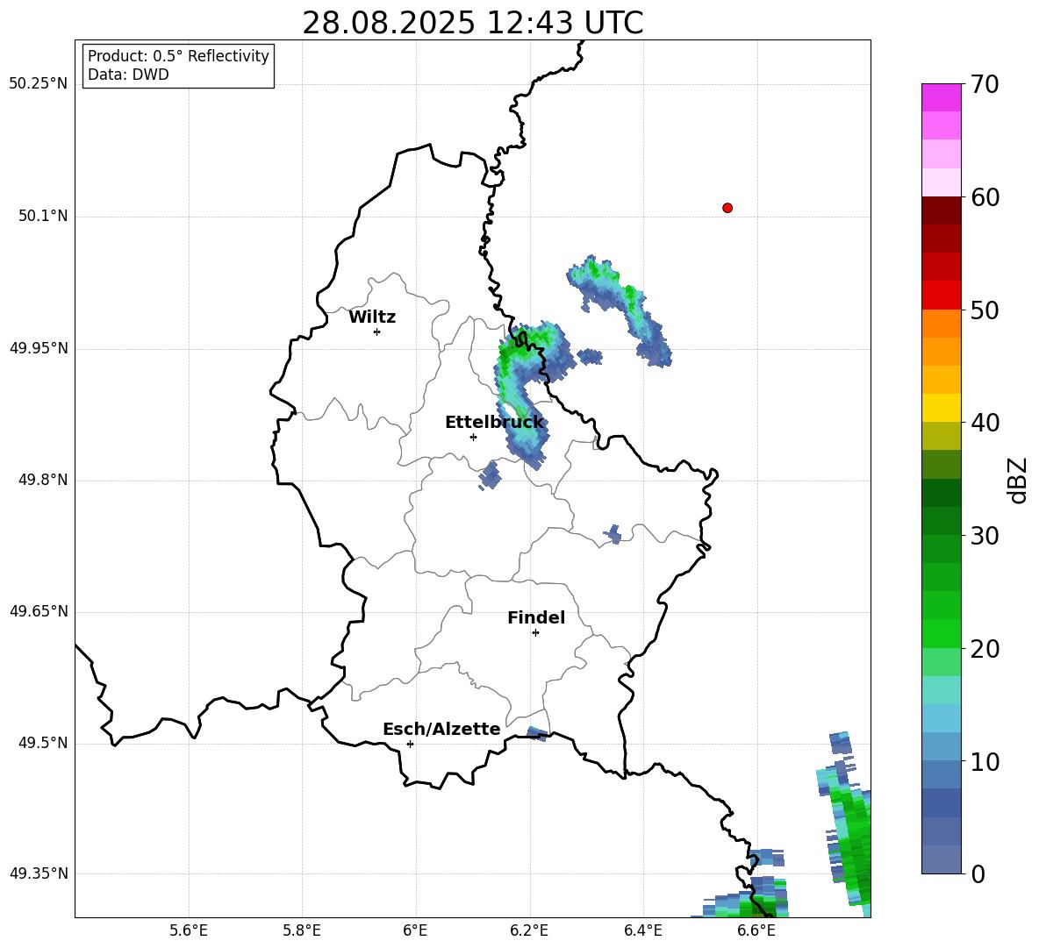Click the 'Data: DWD' text
This screenshot has height=948, width=1039.
[x=128, y=75]
